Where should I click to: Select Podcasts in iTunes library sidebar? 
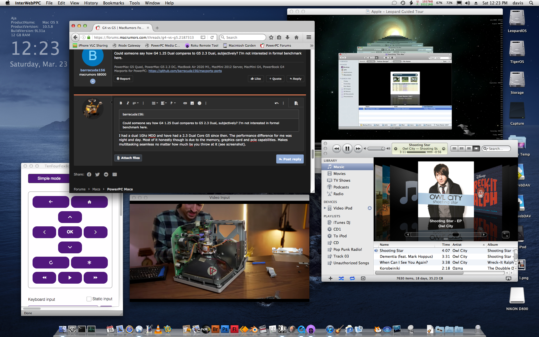coord(341,187)
